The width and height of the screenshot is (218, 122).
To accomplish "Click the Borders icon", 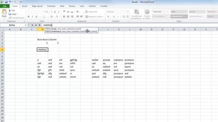I will 44,17.
